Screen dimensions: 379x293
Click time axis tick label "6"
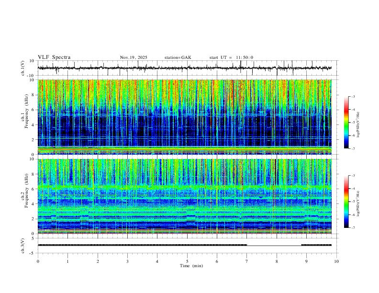(217, 261)
